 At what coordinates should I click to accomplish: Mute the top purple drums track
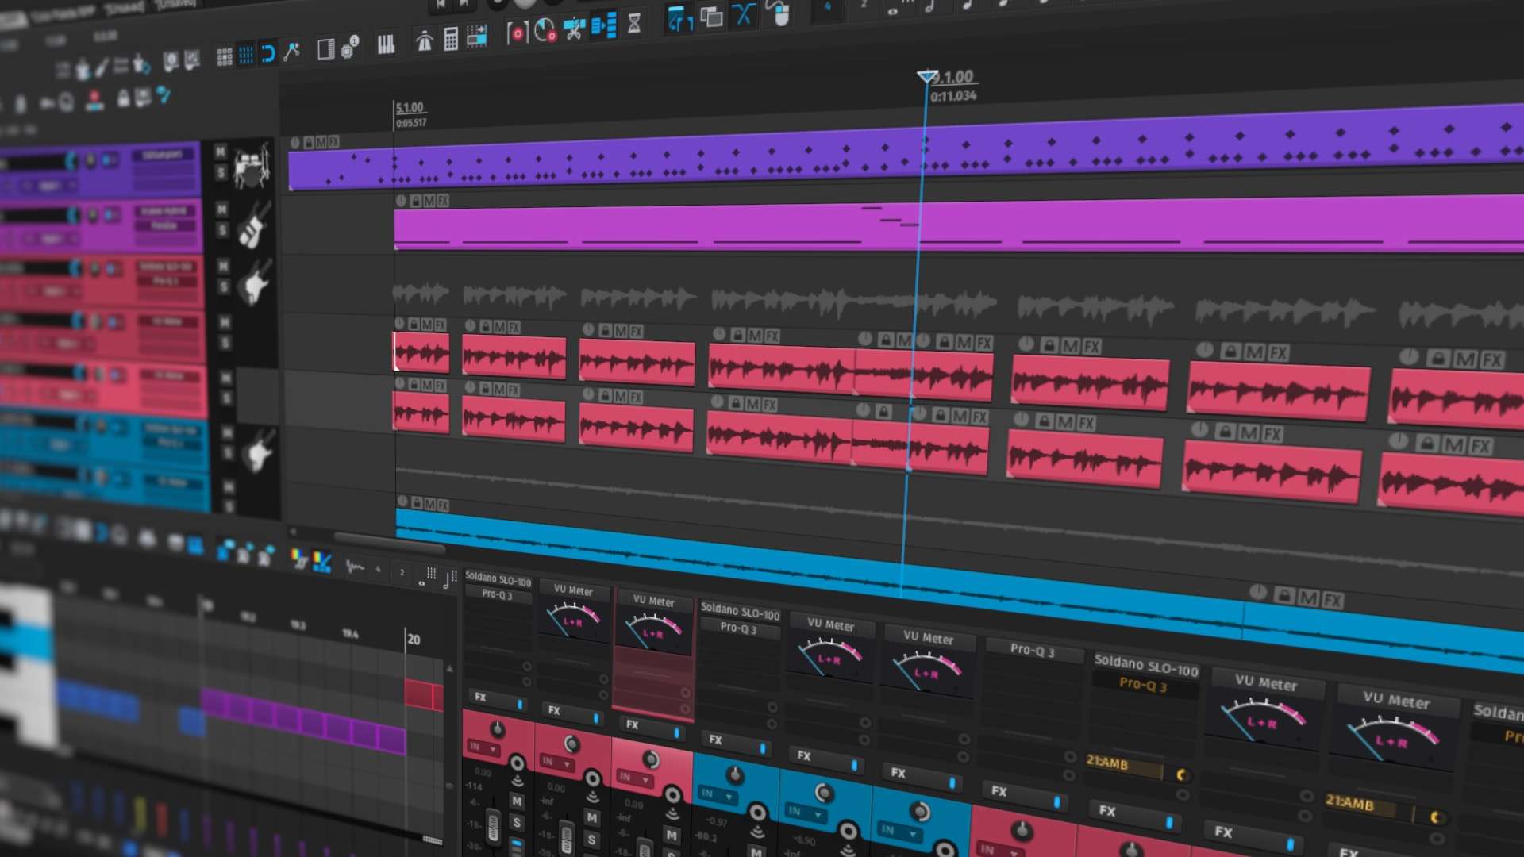pyautogui.click(x=221, y=152)
